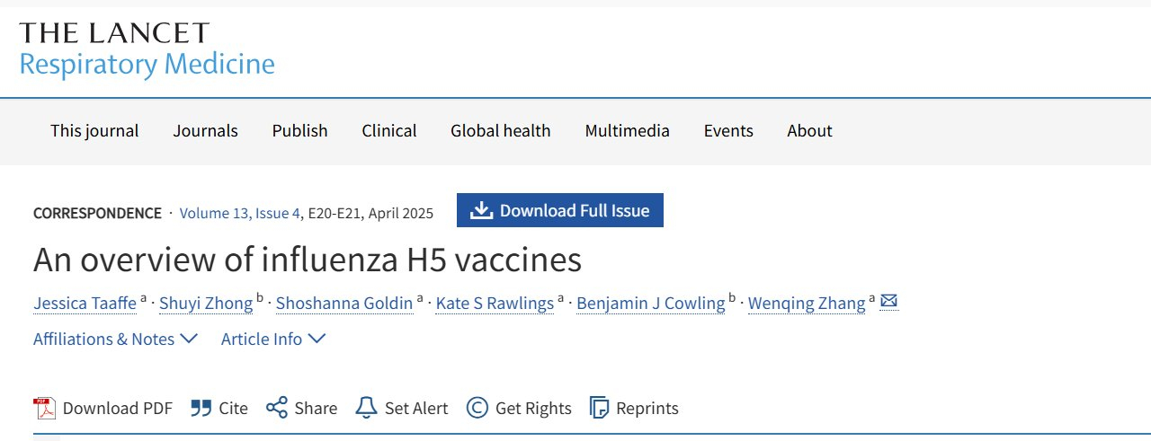Select the Global health menu item
This screenshot has width=1151, height=441.
pos(500,131)
